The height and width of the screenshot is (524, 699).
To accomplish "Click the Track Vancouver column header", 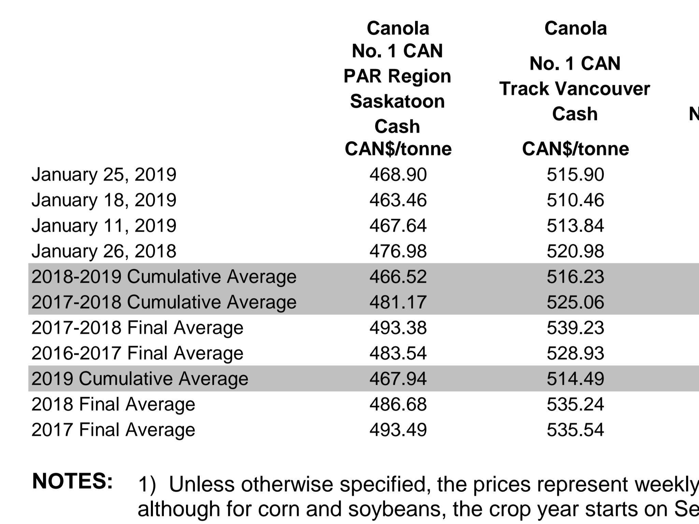I will click(x=575, y=89).
